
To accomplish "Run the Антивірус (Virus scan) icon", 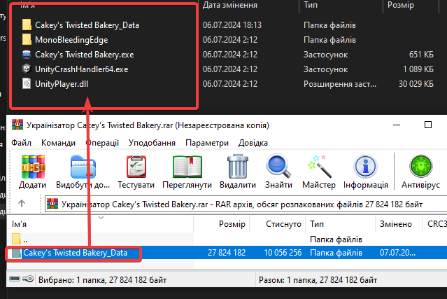I will 421,167.
